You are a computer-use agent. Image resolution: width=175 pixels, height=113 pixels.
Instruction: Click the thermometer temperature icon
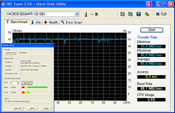pos(86,15)
